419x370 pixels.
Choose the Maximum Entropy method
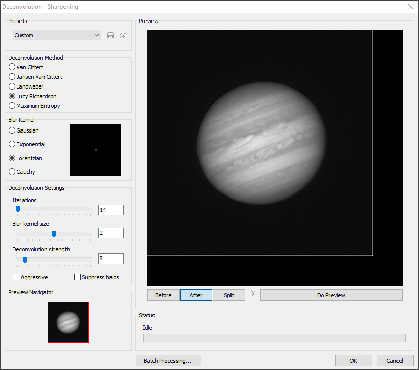tap(34, 106)
